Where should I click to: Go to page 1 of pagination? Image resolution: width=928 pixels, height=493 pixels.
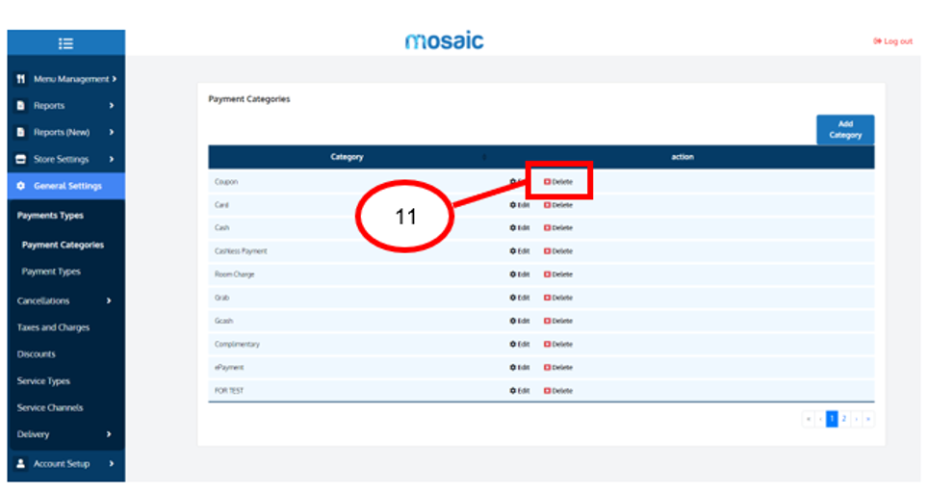tap(832, 419)
